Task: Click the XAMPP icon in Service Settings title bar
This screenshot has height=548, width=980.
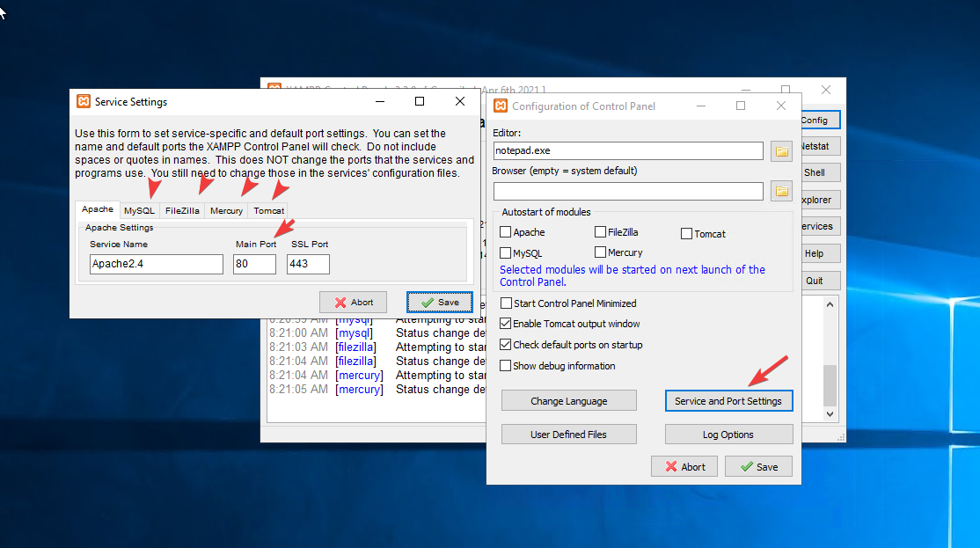Action: pyautogui.click(x=83, y=101)
